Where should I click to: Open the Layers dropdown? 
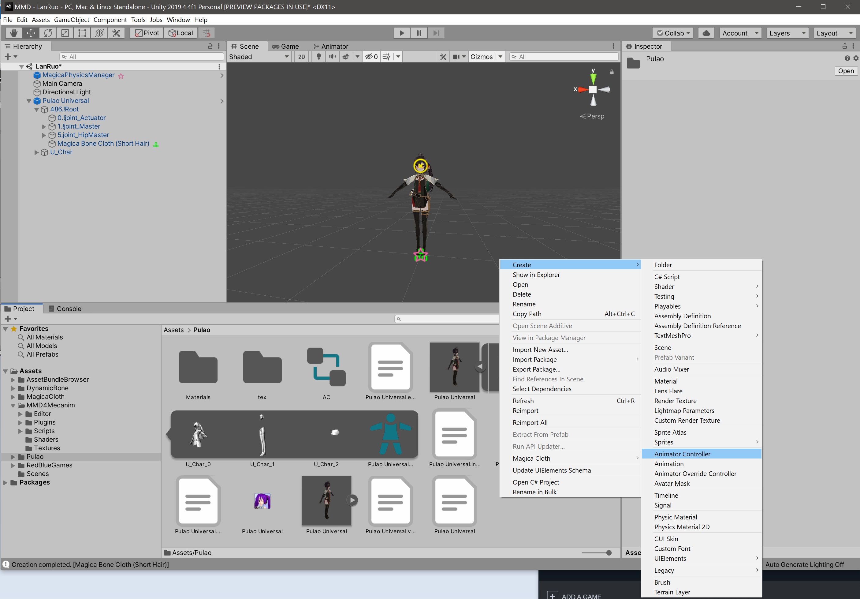(787, 33)
